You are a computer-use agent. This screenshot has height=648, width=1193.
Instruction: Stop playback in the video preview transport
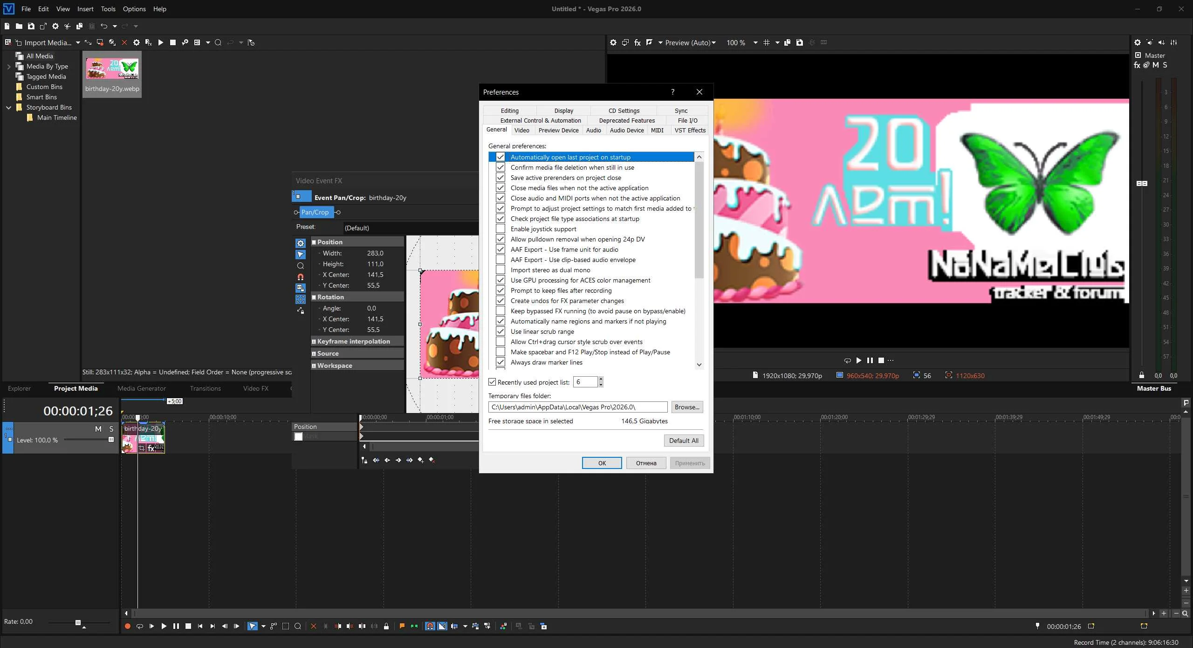(881, 360)
